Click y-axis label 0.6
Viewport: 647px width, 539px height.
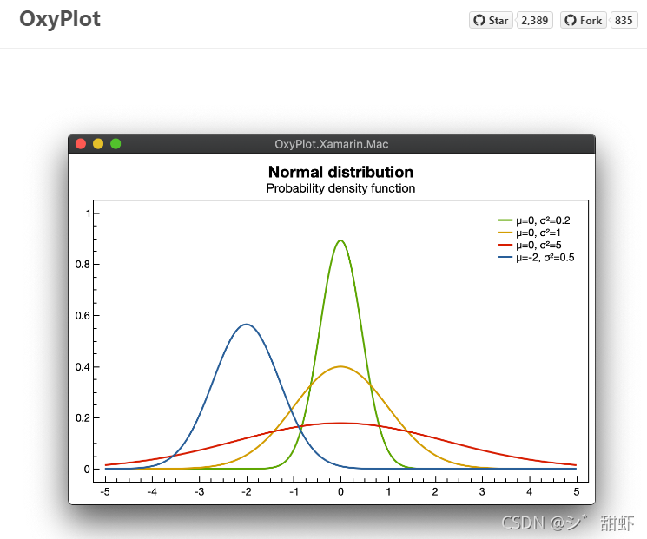83,316
